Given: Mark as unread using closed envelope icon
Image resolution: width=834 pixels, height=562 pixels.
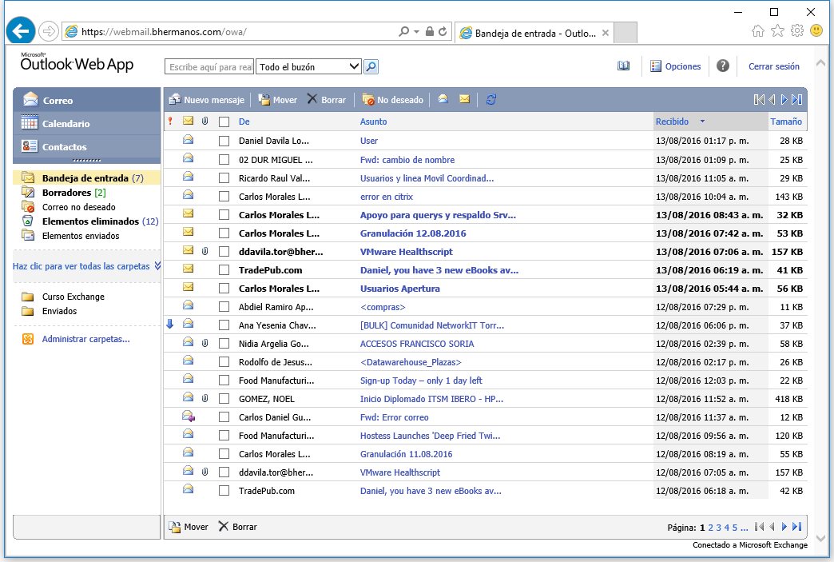Looking at the screenshot, I should coord(464,99).
